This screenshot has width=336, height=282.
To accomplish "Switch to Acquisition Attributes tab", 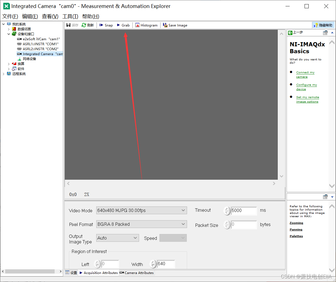I will click(x=99, y=273).
